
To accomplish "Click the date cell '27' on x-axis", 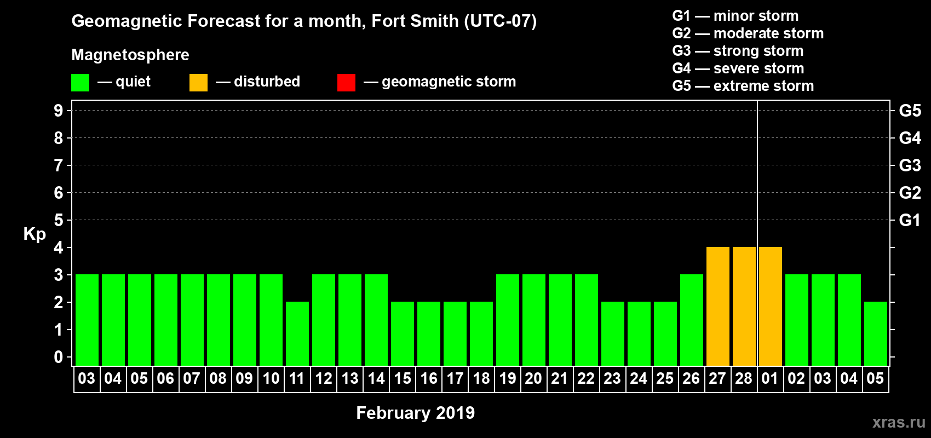I will pos(718,379).
